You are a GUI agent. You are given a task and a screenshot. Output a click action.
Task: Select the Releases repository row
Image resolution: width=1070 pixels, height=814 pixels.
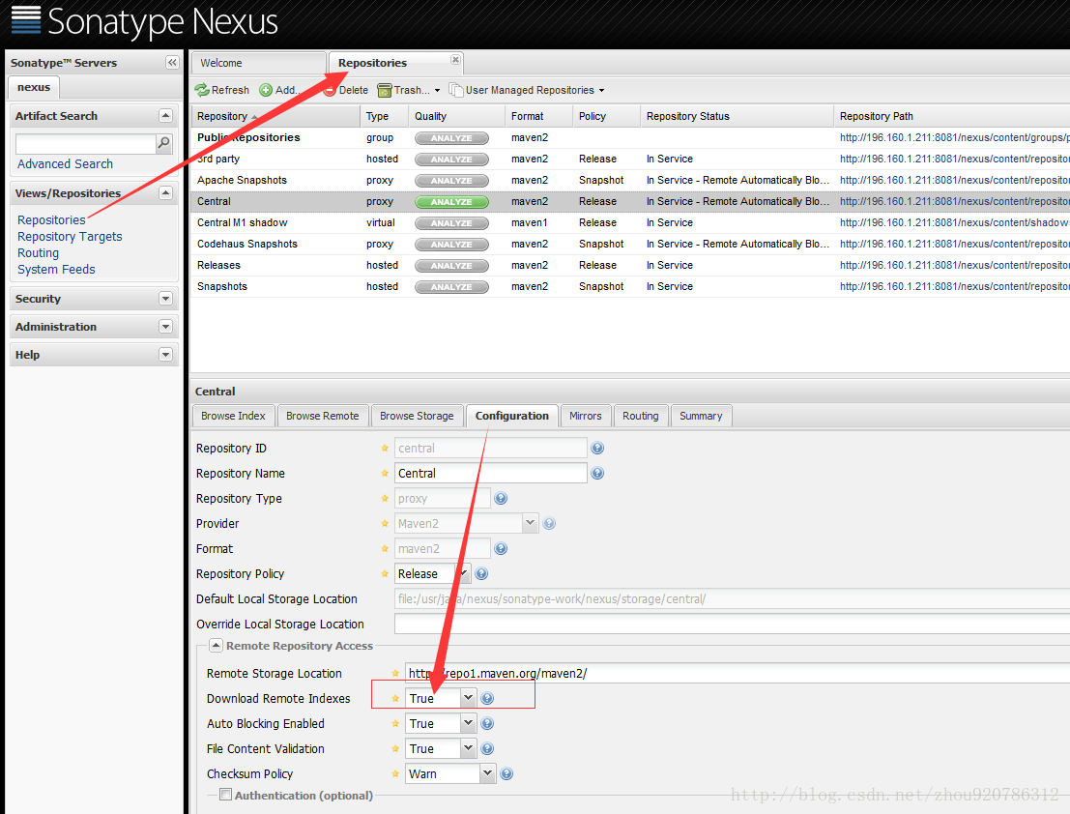630,265
